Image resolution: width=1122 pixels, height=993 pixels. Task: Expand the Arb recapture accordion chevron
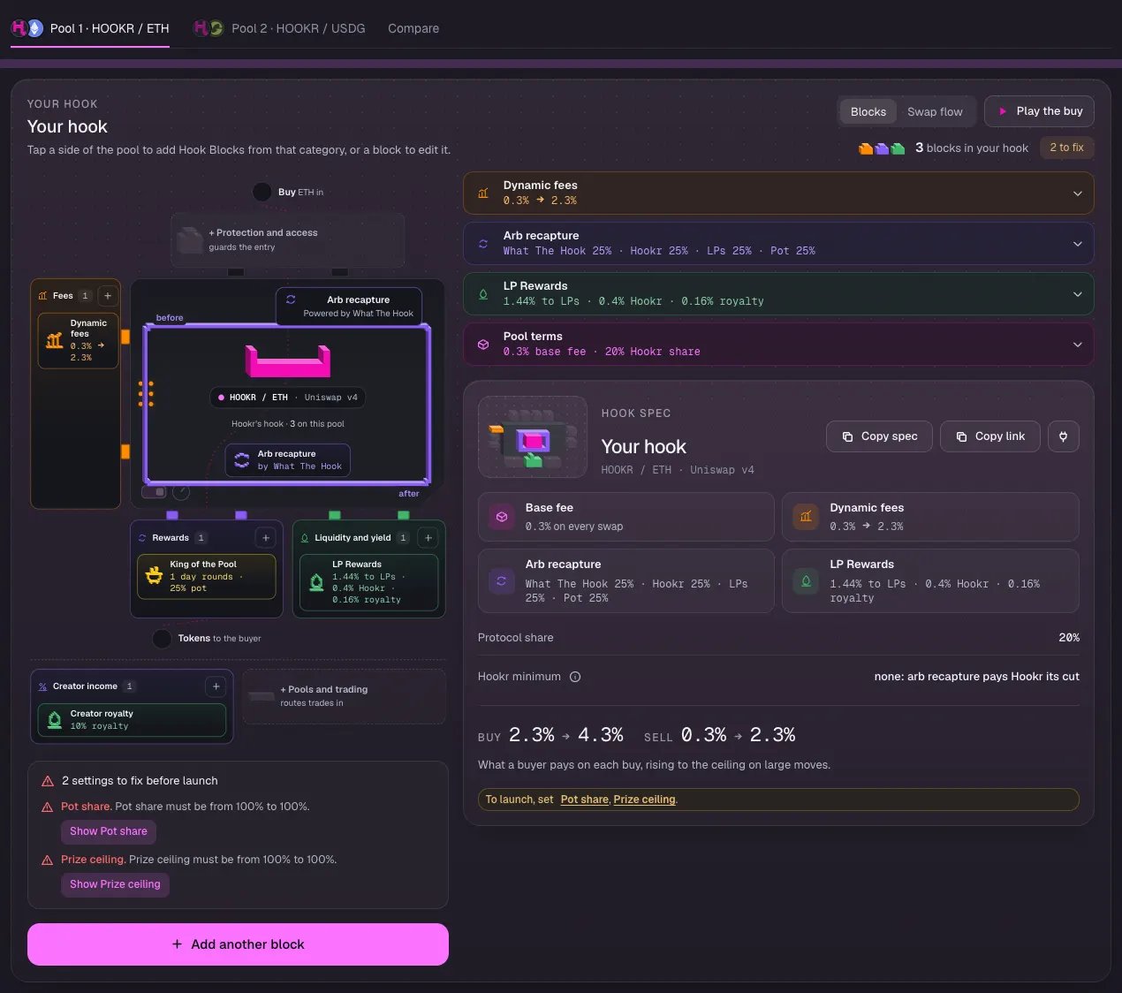click(1078, 244)
